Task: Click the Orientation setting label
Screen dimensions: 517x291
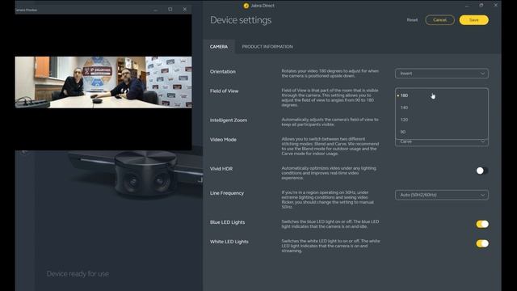Action: tap(223, 72)
